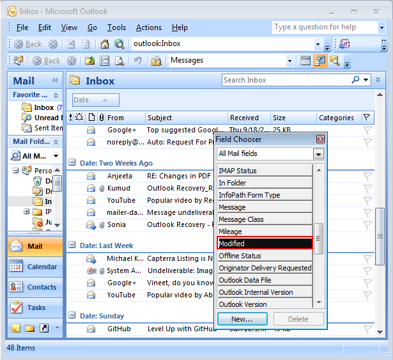The width and height of the screenshot is (393, 360).
Task: Collapse the Mail Folders section
Action: pyautogui.click(x=56, y=142)
